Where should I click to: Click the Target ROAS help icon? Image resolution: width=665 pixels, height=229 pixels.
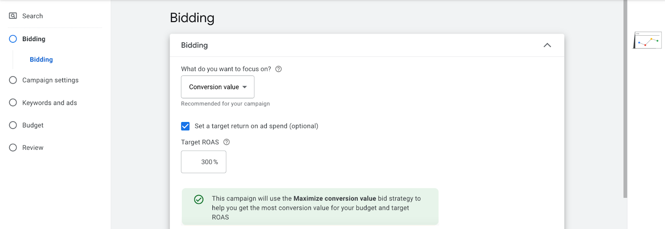(227, 142)
